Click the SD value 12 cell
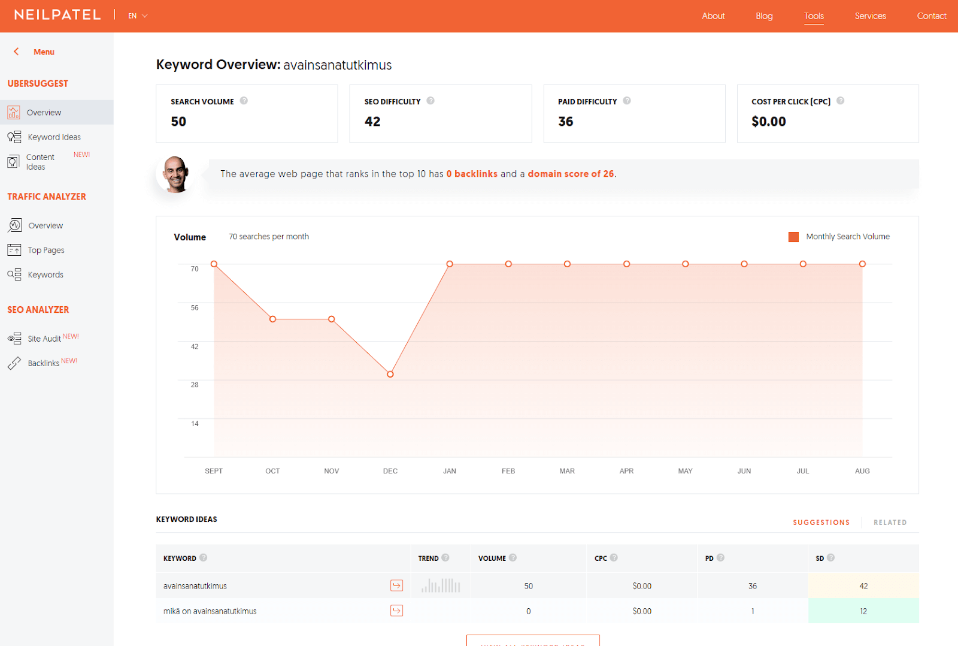The width and height of the screenshot is (958, 646). pos(863,611)
